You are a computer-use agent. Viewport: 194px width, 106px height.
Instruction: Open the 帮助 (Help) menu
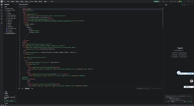[x=40, y=1]
